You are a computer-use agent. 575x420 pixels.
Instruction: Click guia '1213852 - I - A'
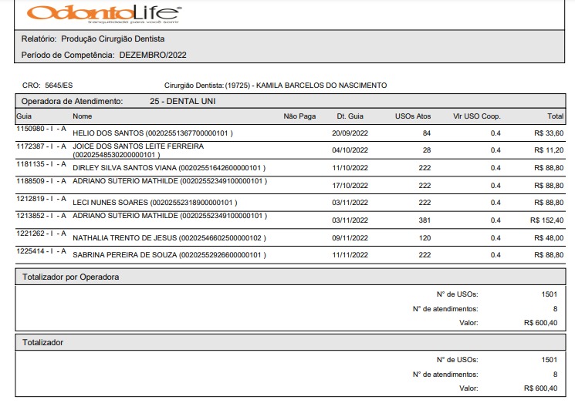point(41,216)
